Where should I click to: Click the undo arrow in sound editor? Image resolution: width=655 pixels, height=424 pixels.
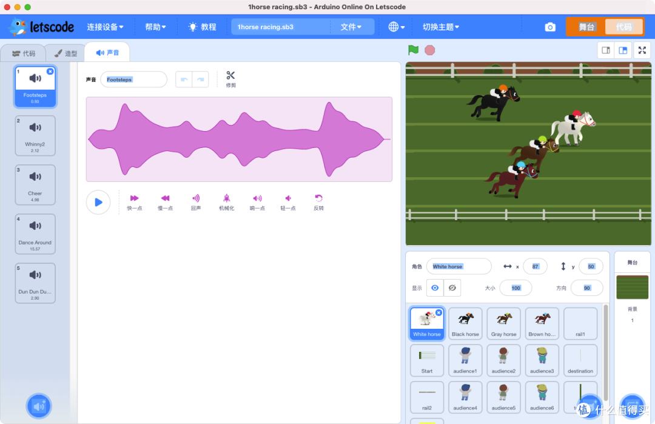point(184,79)
